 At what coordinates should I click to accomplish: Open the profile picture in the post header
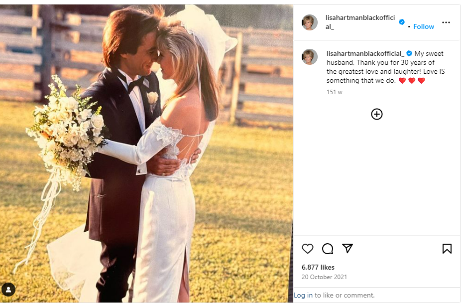[x=310, y=22]
